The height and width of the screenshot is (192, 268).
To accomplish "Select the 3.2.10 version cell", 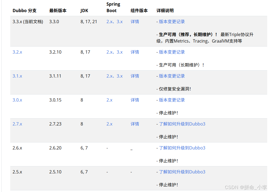I will 55,52.
